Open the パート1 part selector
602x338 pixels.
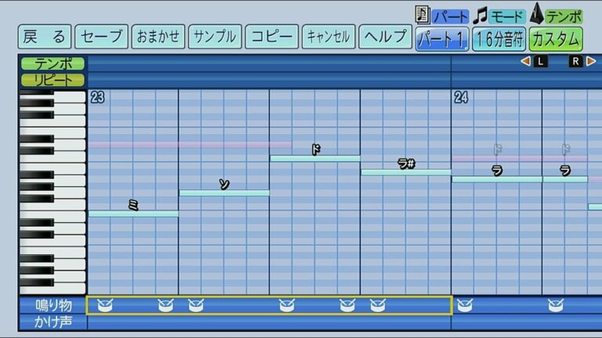(442, 38)
